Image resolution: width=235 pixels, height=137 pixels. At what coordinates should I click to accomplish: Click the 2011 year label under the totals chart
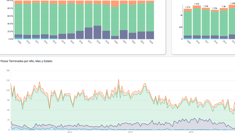pyautogui.click(x=207, y=42)
